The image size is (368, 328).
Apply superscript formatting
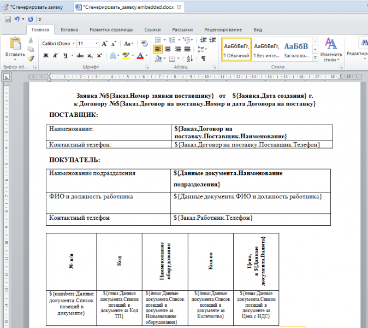click(x=99, y=56)
